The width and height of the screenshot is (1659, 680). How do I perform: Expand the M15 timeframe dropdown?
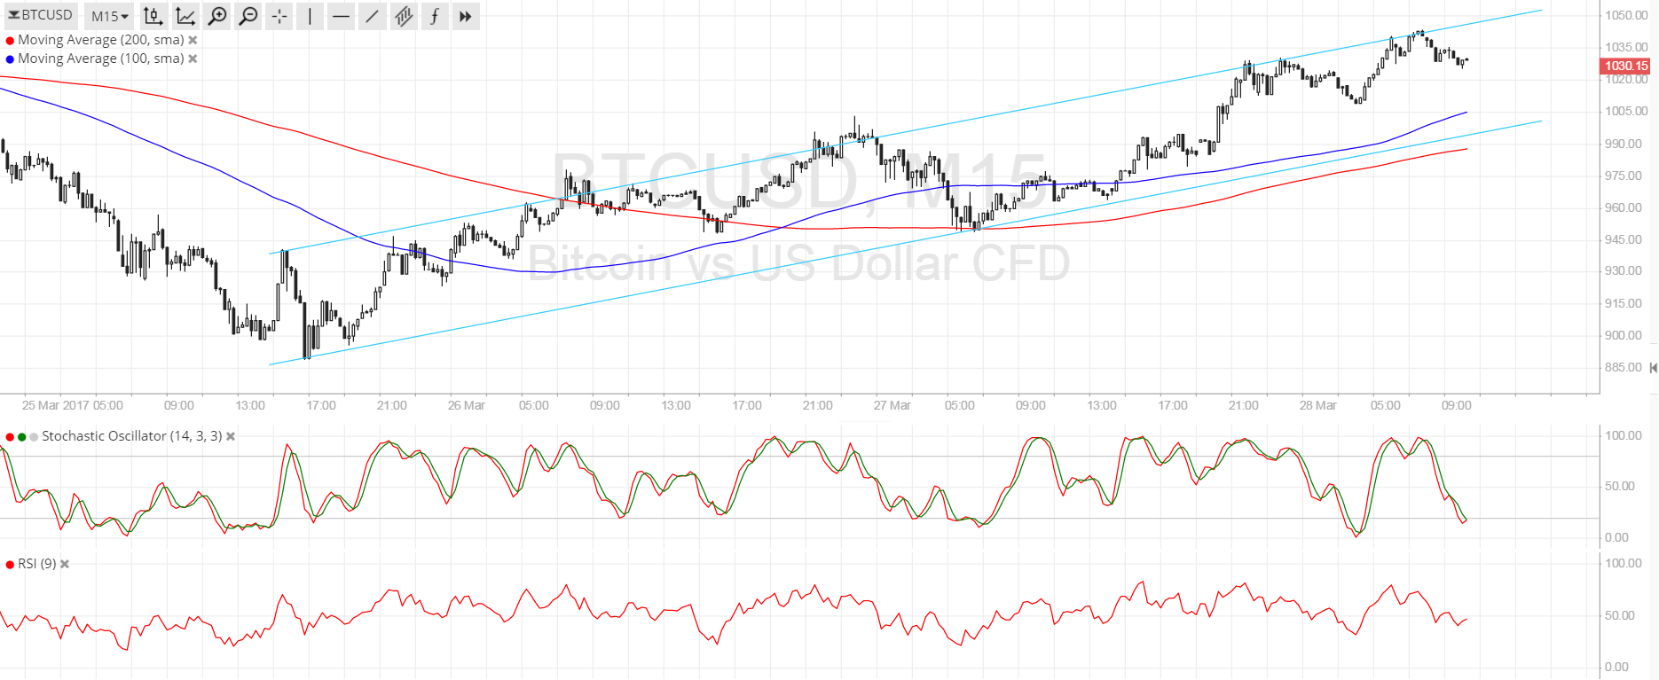pos(110,16)
